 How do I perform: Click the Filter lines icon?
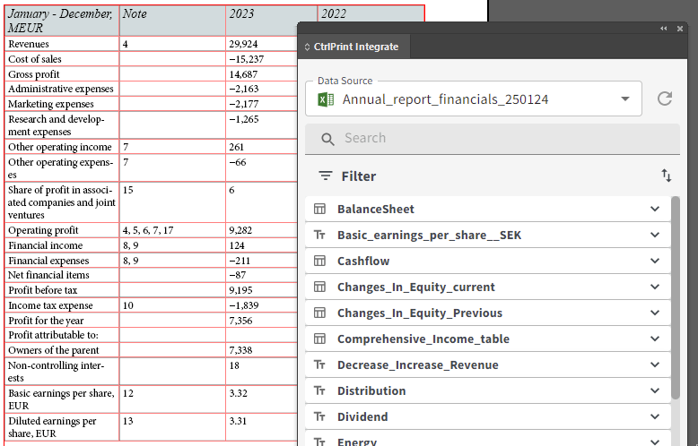326,176
